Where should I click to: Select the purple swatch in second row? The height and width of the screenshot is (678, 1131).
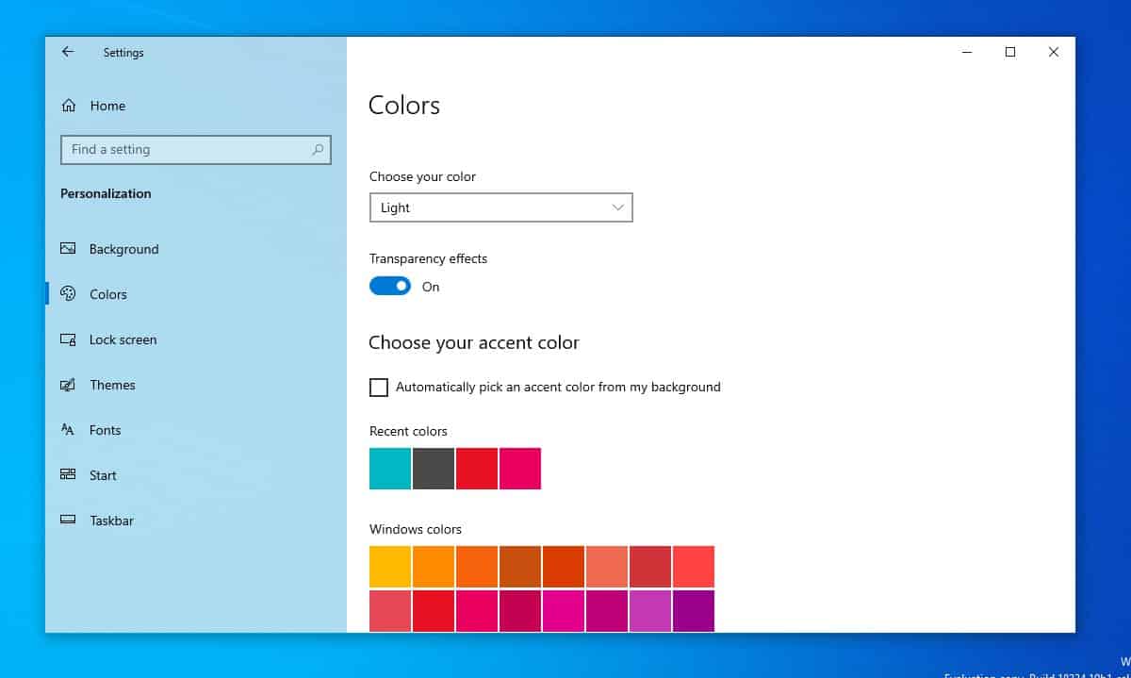coord(694,610)
